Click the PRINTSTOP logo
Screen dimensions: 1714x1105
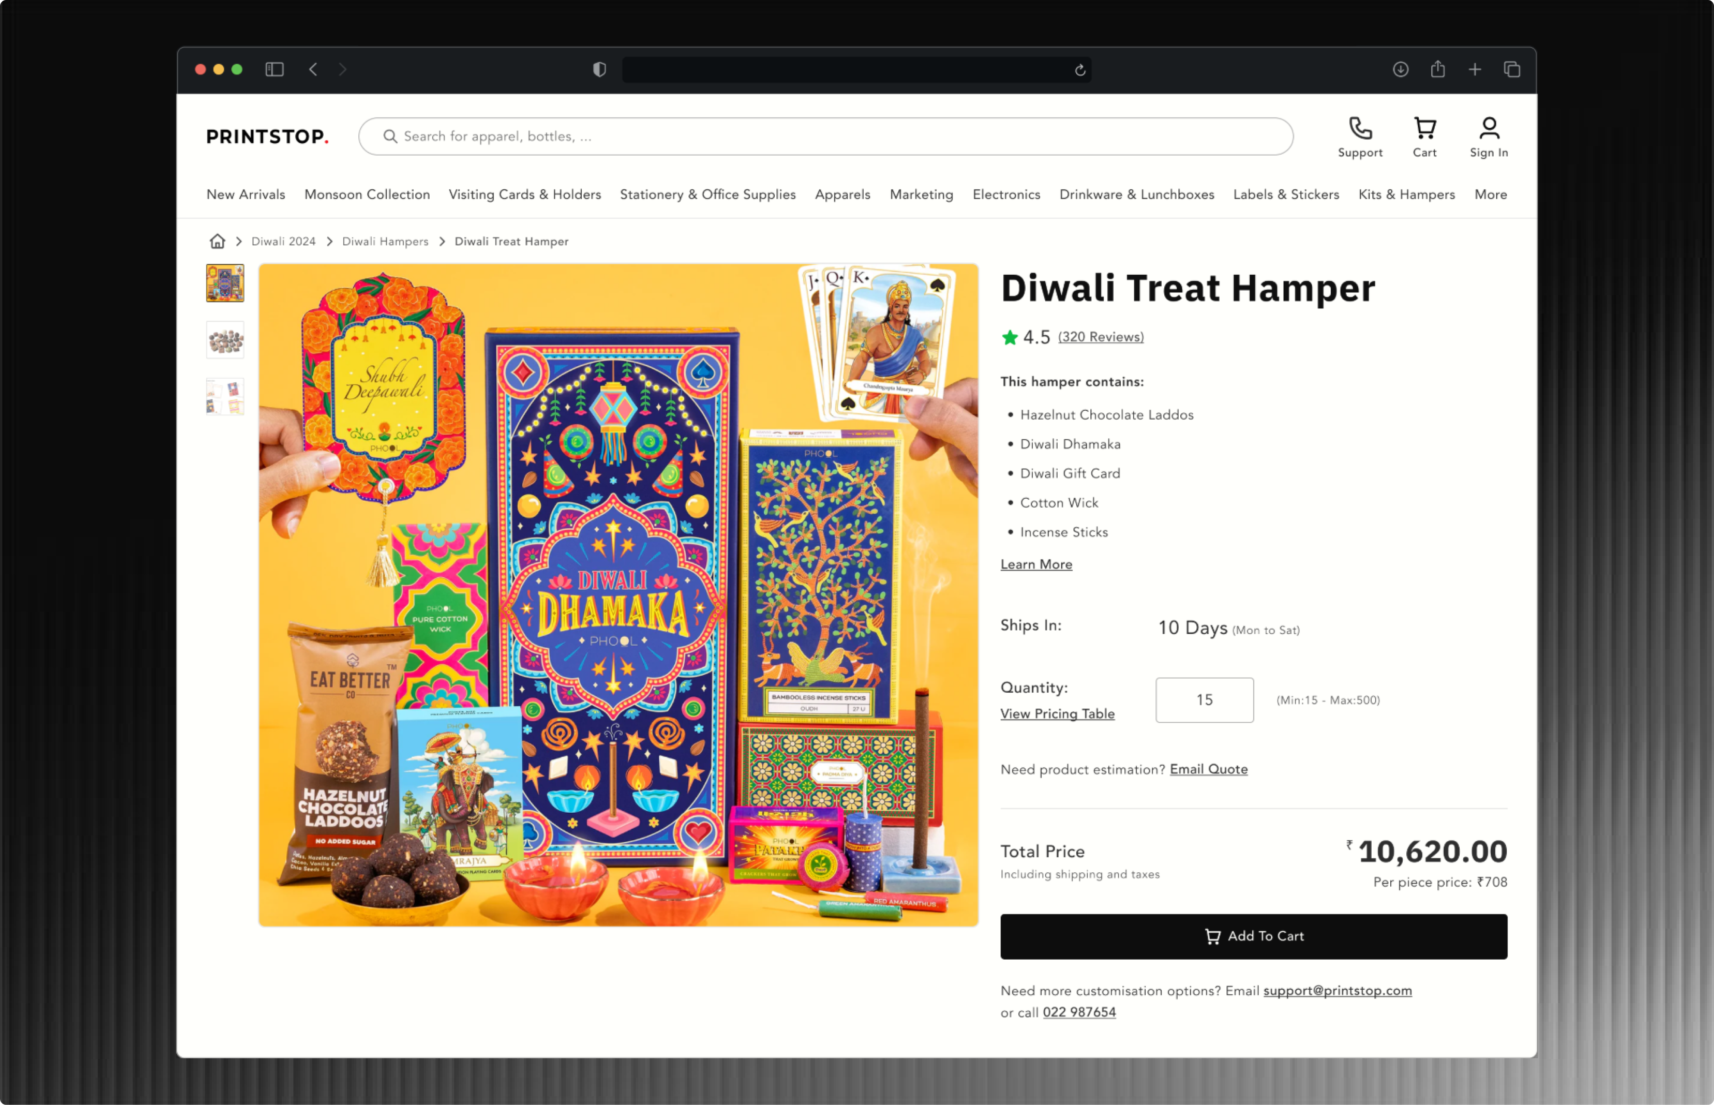pos(268,136)
